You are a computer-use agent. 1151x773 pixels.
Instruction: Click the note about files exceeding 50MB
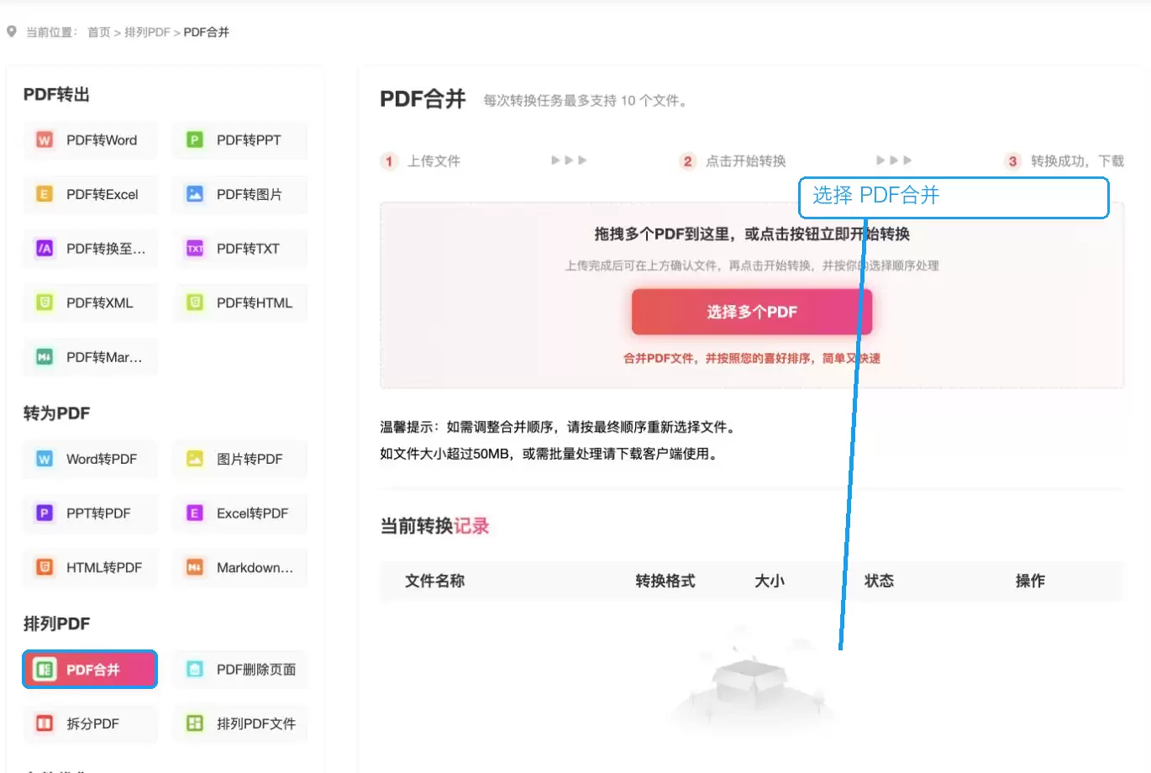click(550, 454)
